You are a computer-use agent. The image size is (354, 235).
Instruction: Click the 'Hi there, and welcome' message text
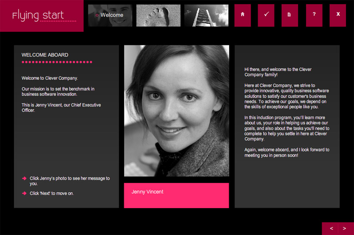click(278, 72)
